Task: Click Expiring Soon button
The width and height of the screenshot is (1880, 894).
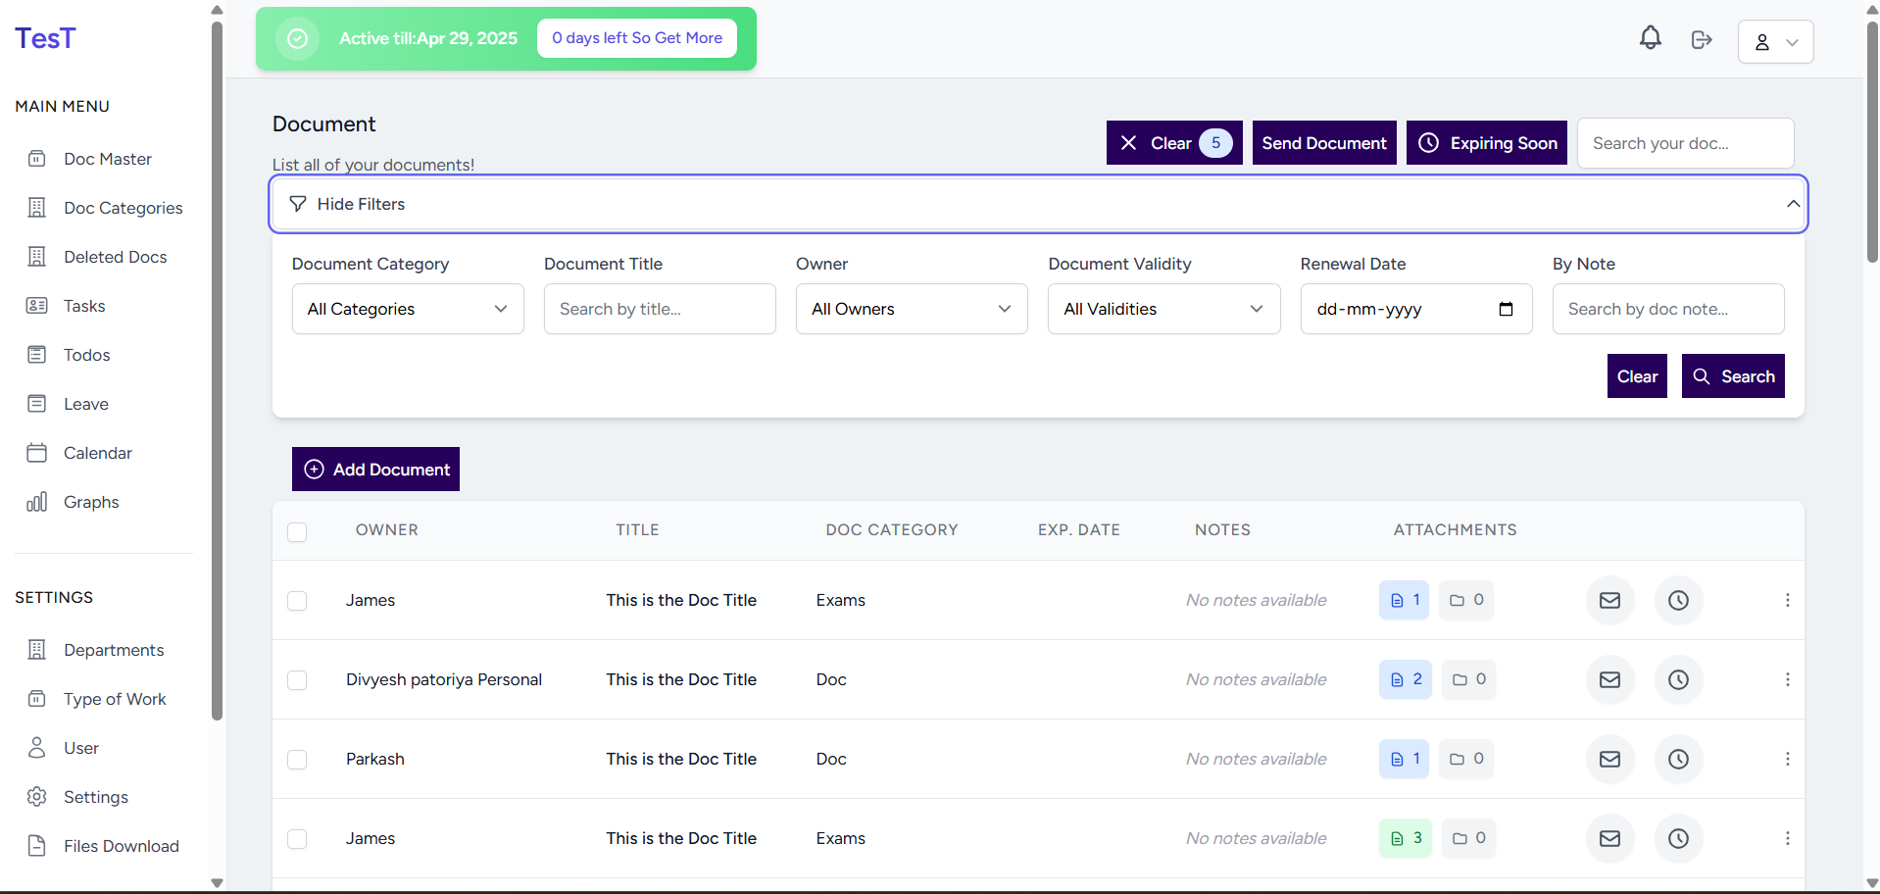Action: point(1487,143)
